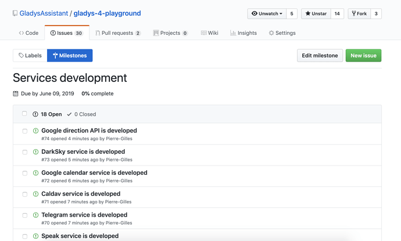The image size is (401, 241).
Task: Open issue Google direction API is developed
Action: (89, 131)
